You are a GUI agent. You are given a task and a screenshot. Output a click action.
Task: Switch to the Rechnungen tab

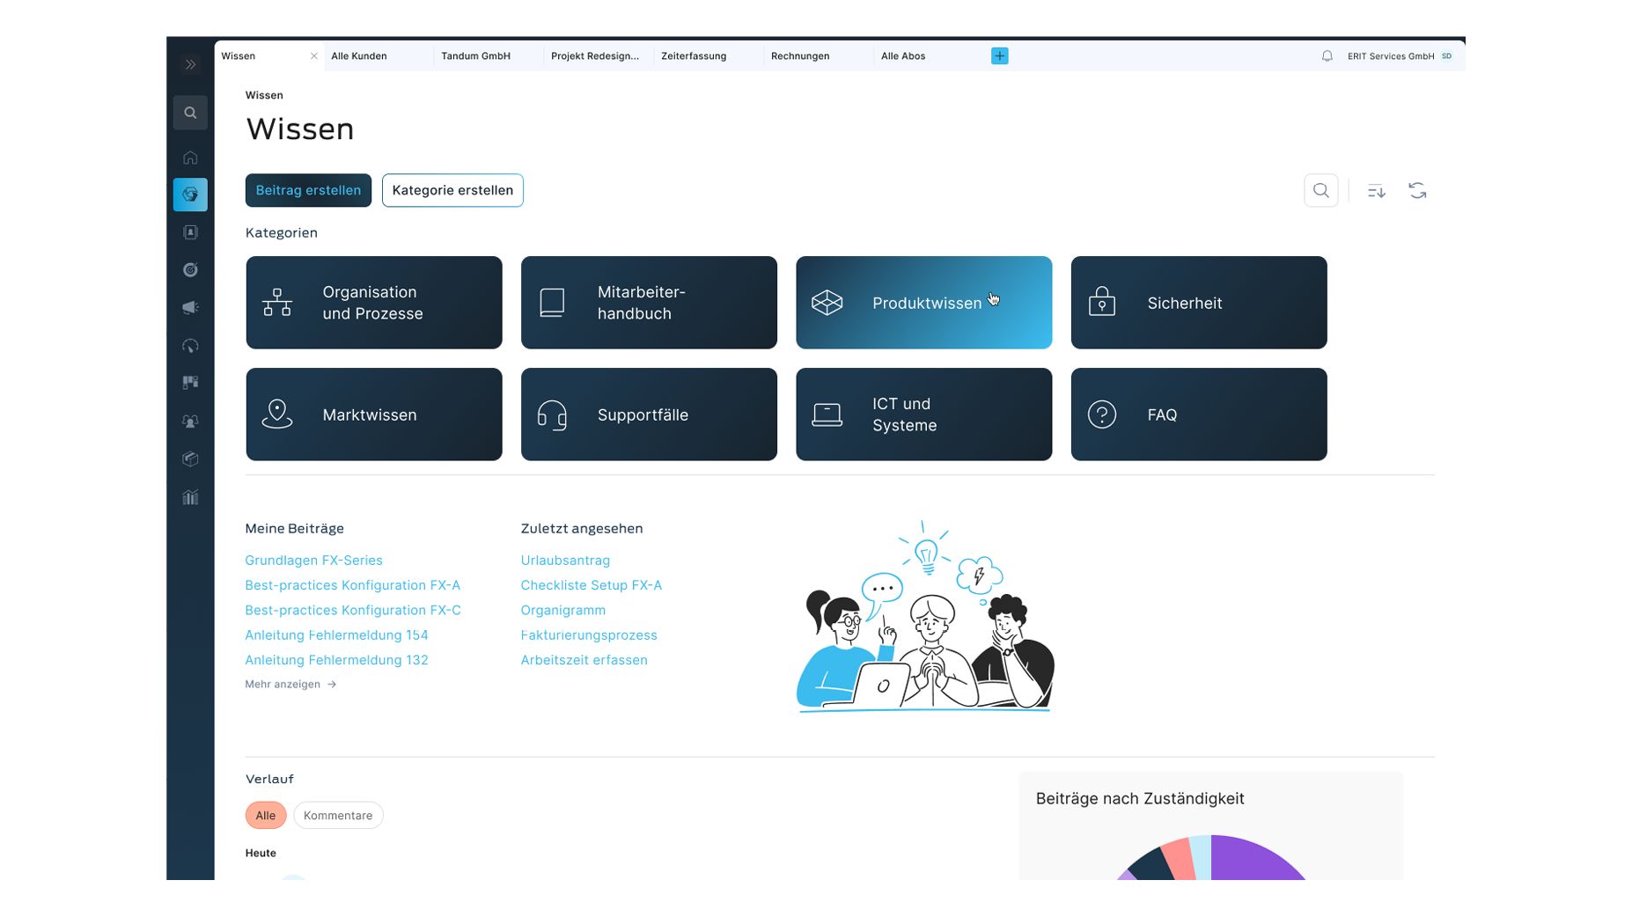point(800,55)
